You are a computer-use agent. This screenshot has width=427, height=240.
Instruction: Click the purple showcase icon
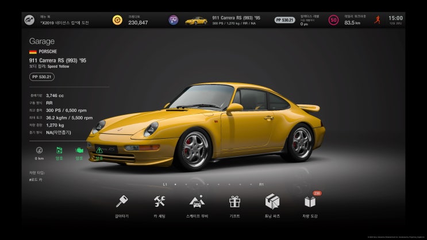173,20
